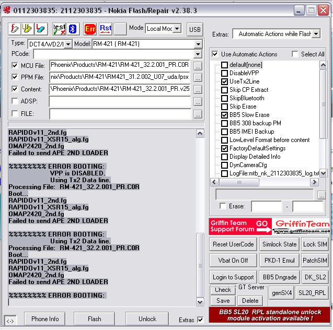Check the DynCameraCfg option
Viewport: 333px width, 330px height.
[x=224, y=165]
